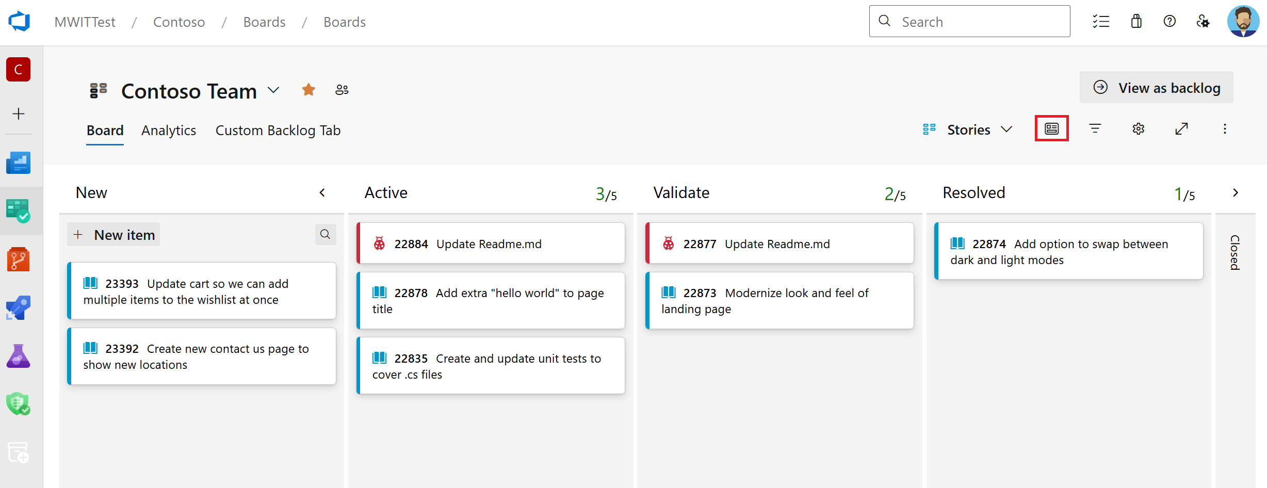Open board filter icon
The image size is (1267, 488).
click(1095, 129)
